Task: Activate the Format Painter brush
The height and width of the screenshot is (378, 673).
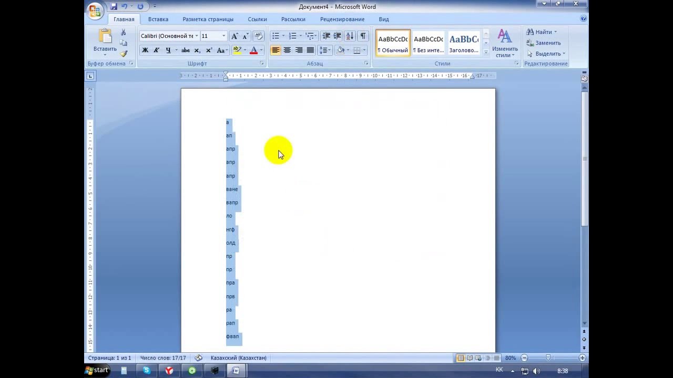Action: pyautogui.click(x=124, y=54)
